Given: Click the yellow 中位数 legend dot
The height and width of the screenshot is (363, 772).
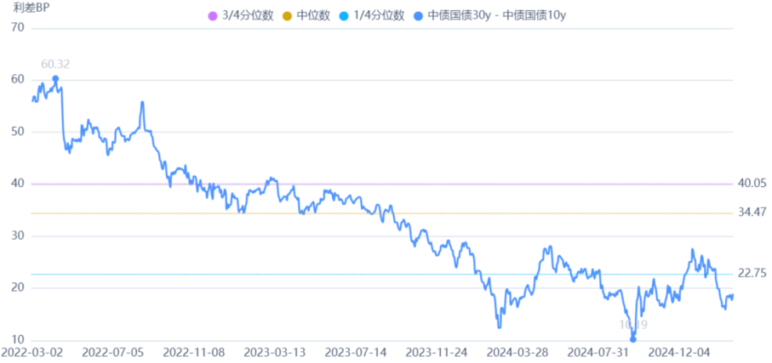Looking at the screenshot, I should click(x=287, y=16).
